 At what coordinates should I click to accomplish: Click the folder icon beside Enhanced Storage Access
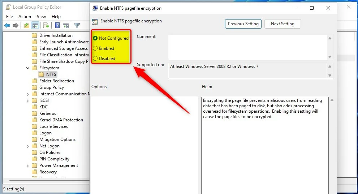(34, 48)
